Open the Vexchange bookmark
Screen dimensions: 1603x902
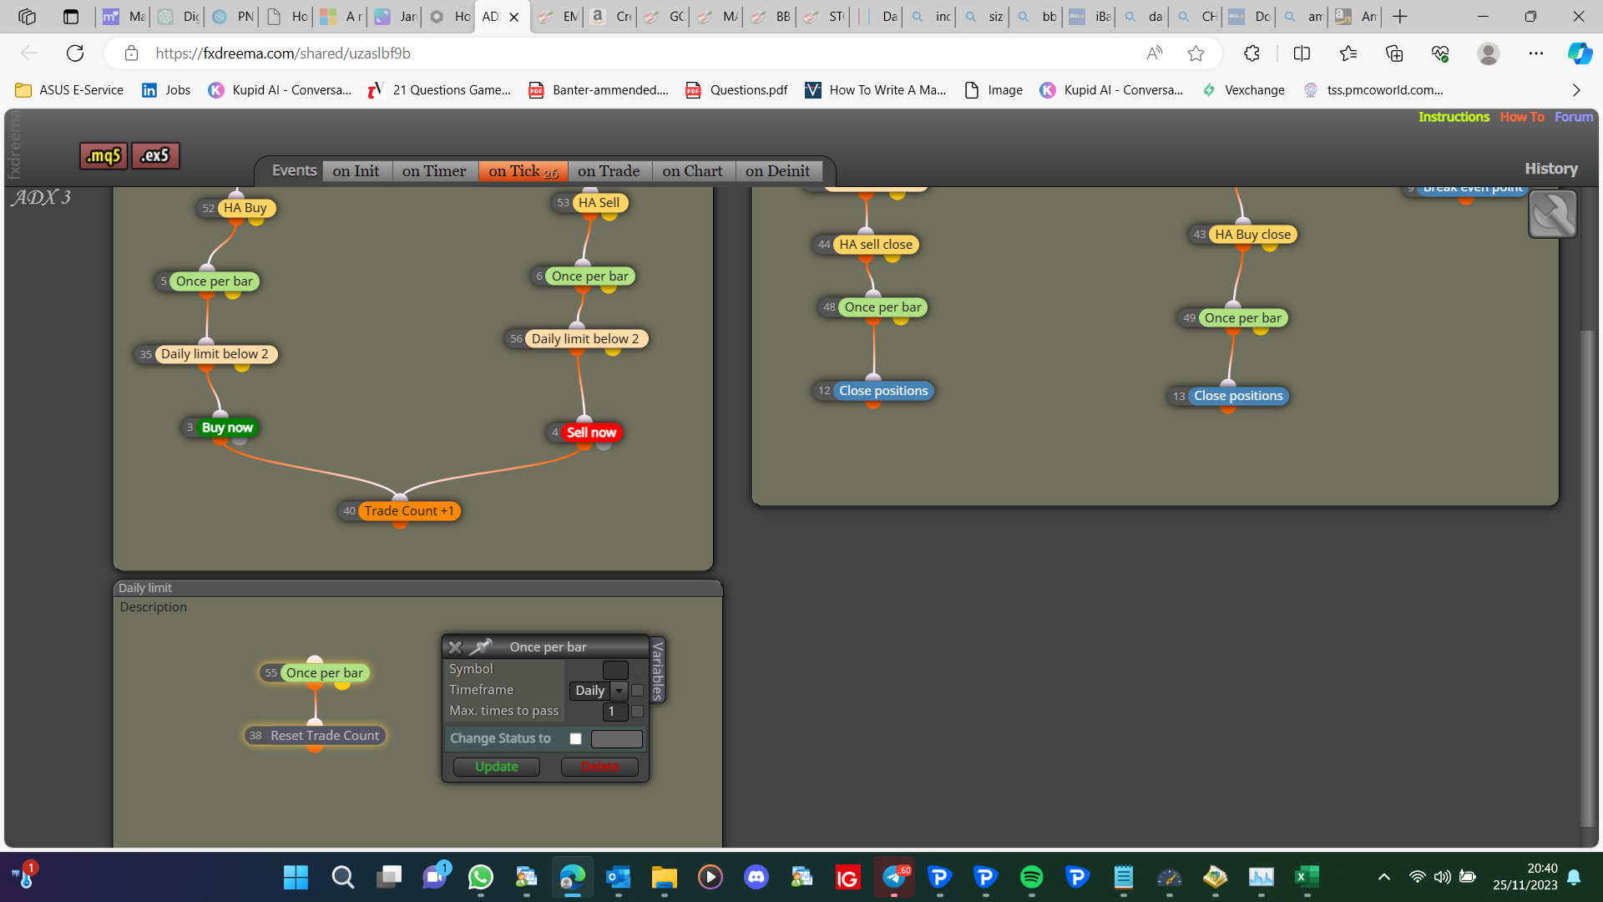1243,90
